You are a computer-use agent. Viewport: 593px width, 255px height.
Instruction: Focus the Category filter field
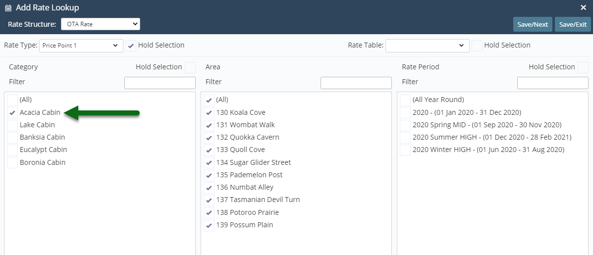pos(160,83)
